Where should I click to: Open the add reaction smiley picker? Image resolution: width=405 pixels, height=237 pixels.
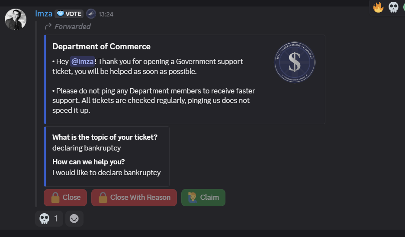click(74, 219)
